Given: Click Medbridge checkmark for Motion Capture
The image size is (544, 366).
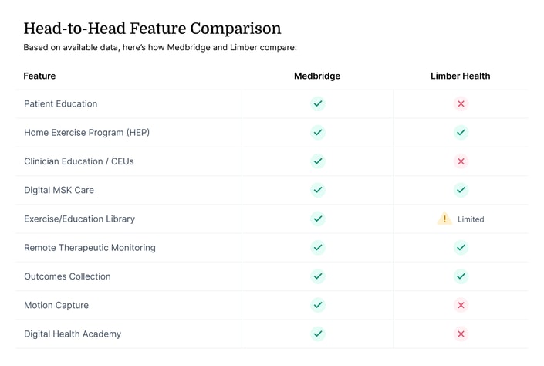Looking at the screenshot, I should tap(317, 305).
